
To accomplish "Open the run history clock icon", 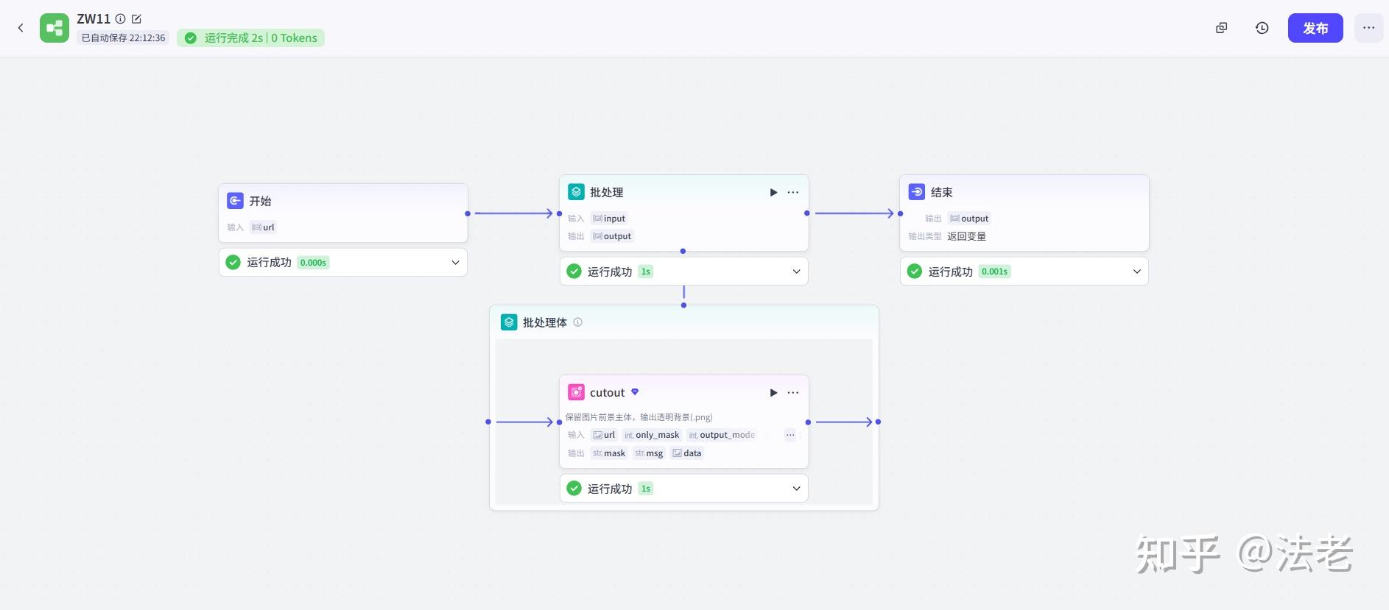I will click(1262, 28).
